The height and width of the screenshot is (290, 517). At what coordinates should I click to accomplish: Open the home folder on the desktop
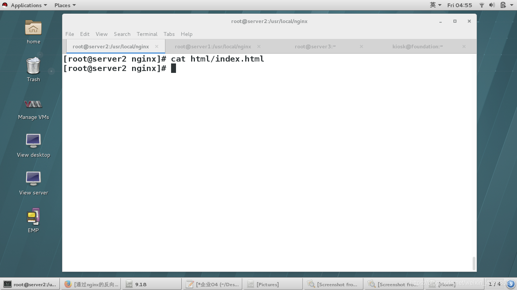click(33, 32)
